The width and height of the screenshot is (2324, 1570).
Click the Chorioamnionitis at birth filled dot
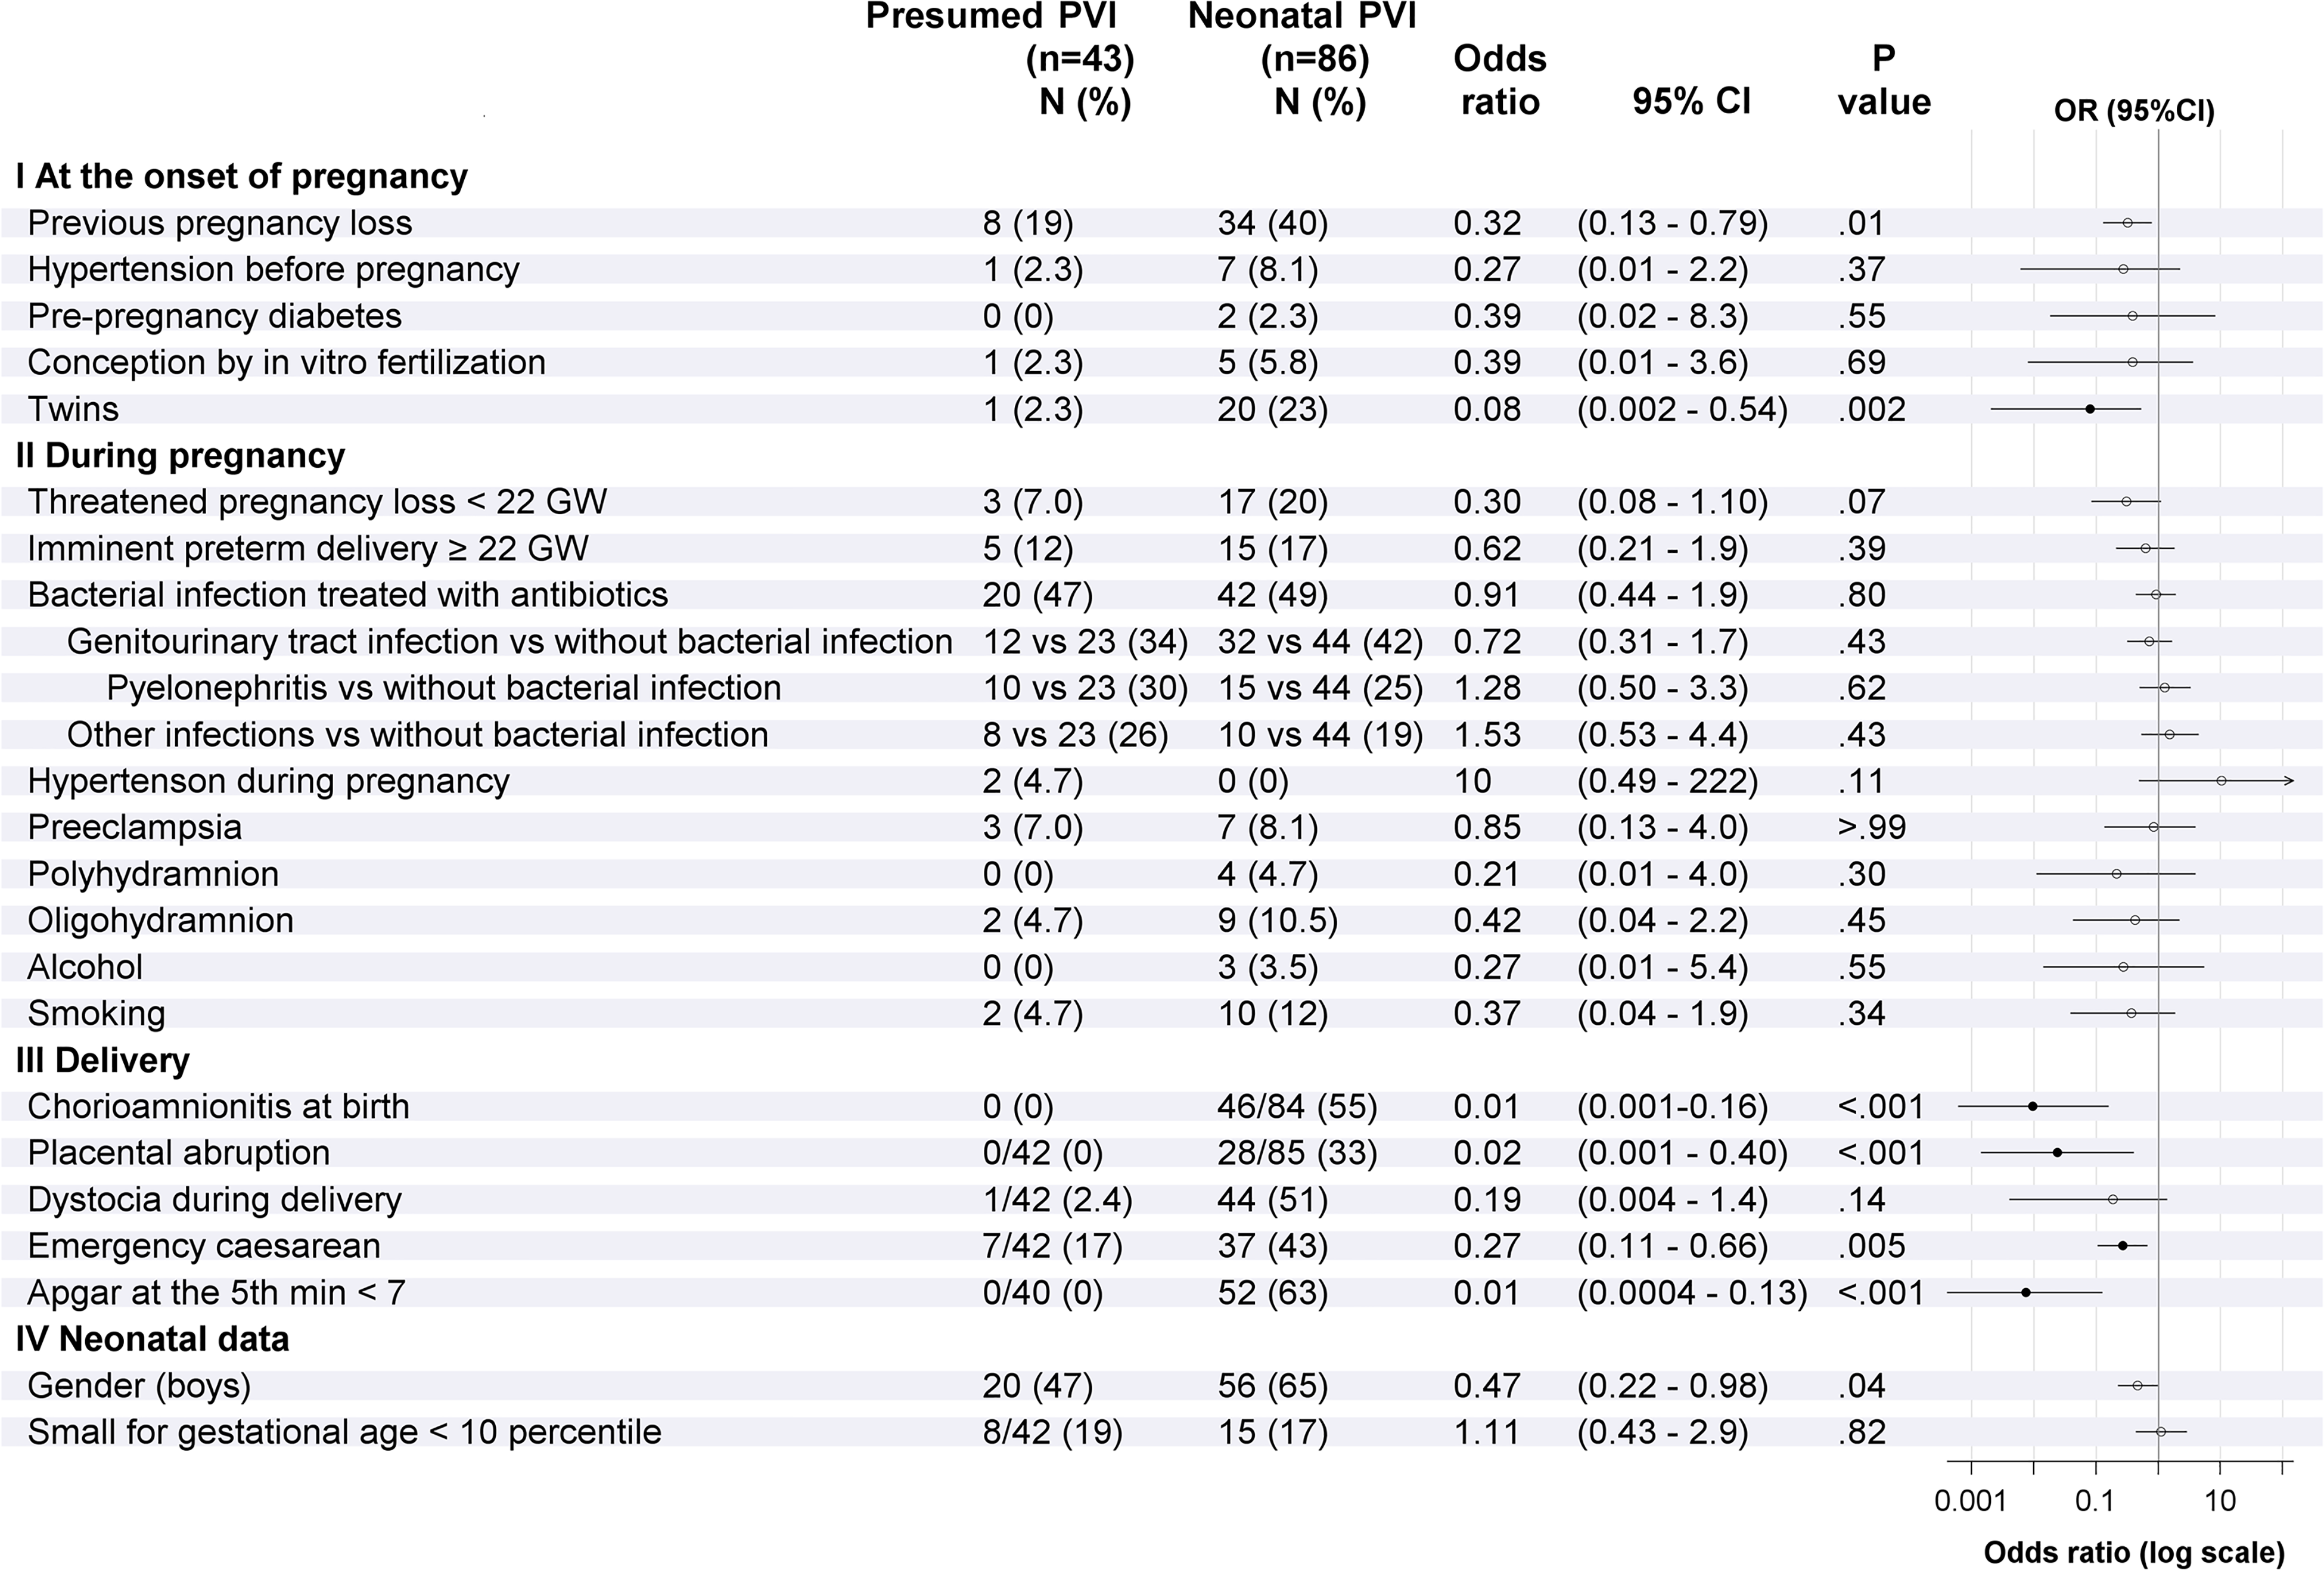click(x=2033, y=1106)
